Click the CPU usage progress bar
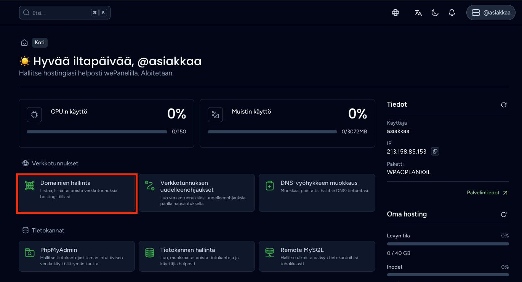The width and height of the screenshot is (522, 282). [x=97, y=132]
